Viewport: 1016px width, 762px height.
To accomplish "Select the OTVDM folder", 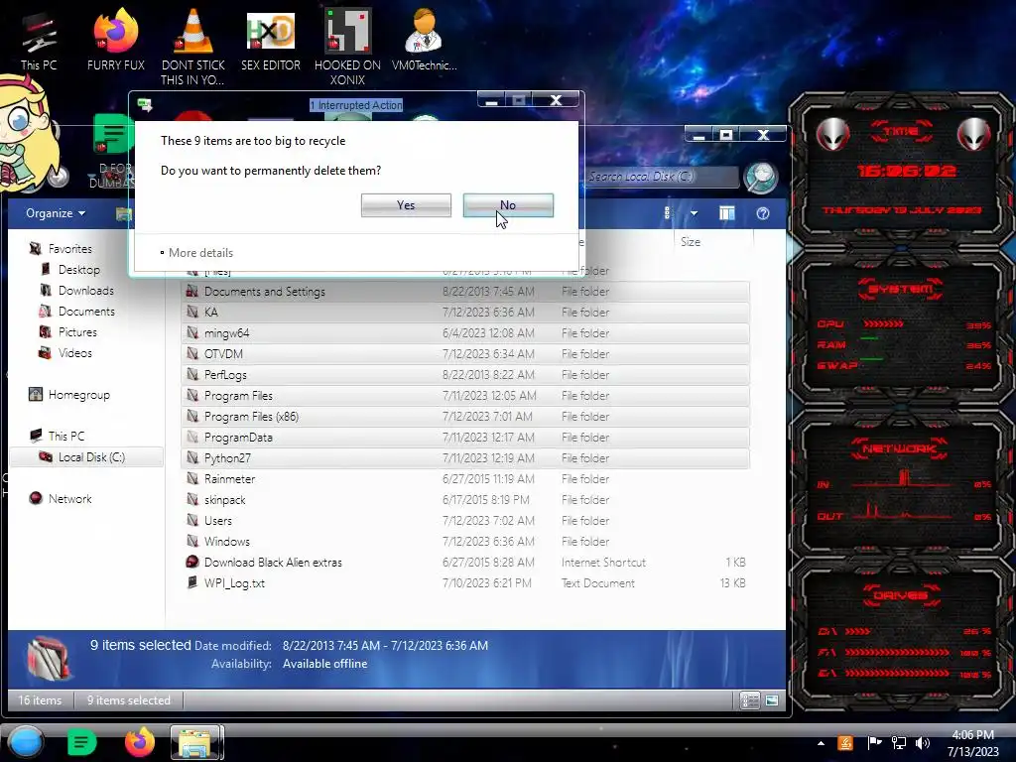I will click(465, 354).
